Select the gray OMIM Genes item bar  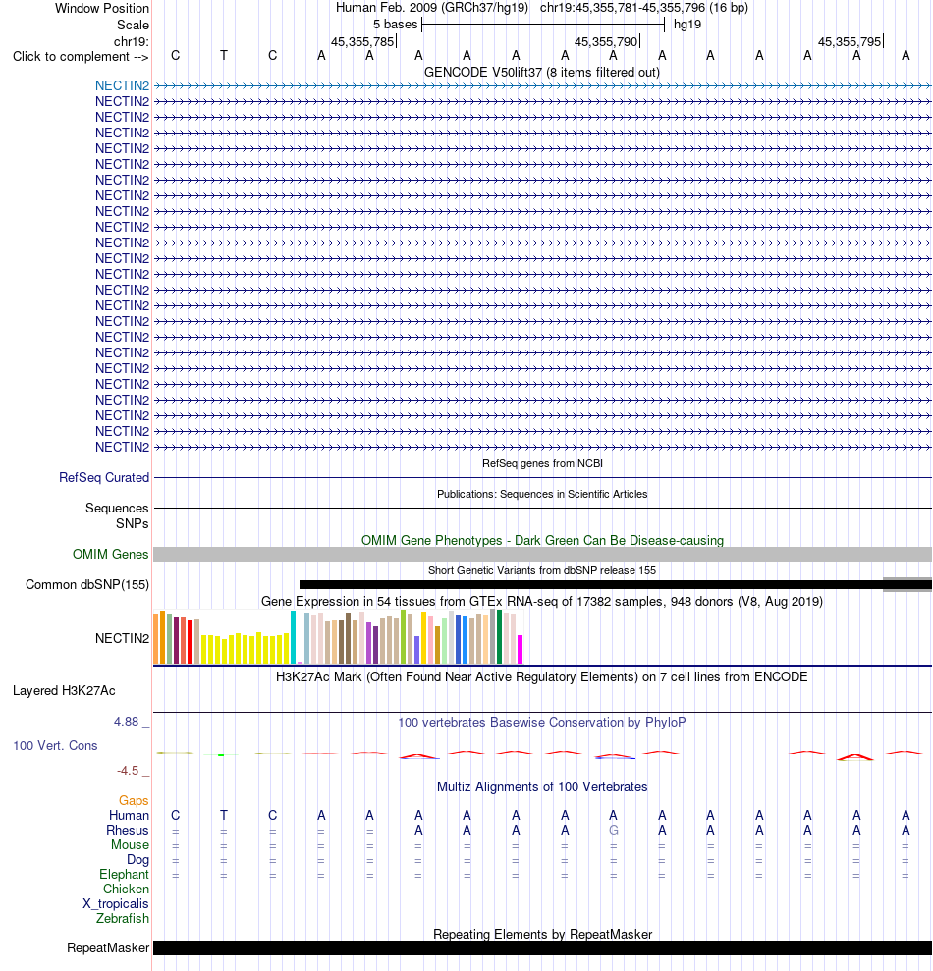point(542,555)
